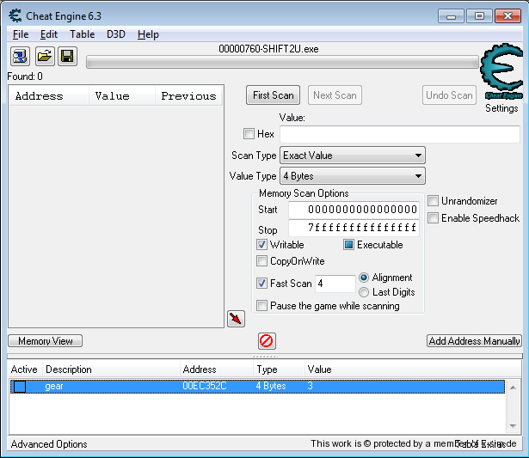Enable the Hex checkbox
This screenshot has width=529, height=458.
click(x=249, y=134)
